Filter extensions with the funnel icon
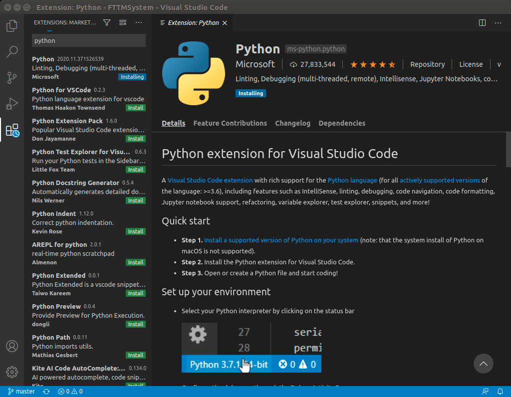Image resolution: width=511 pixels, height=397 pixels. (x=107, y=22)
